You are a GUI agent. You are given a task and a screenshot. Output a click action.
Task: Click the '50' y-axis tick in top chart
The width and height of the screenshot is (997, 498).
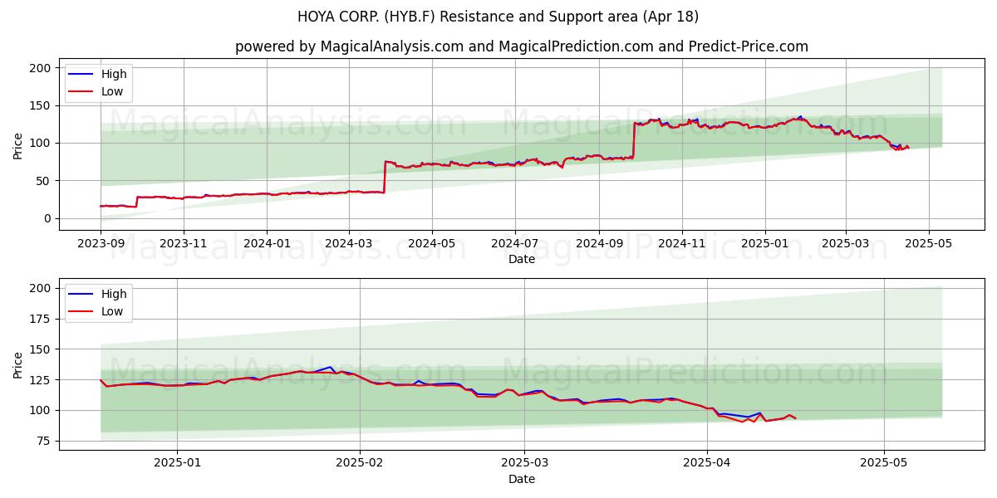pos(44,181)
